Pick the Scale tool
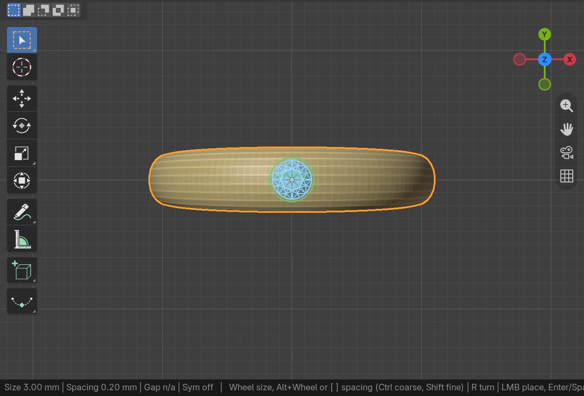 (x=22, y=153)
